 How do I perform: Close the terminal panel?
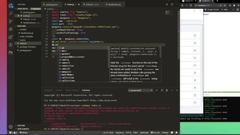tap(177, 90)
